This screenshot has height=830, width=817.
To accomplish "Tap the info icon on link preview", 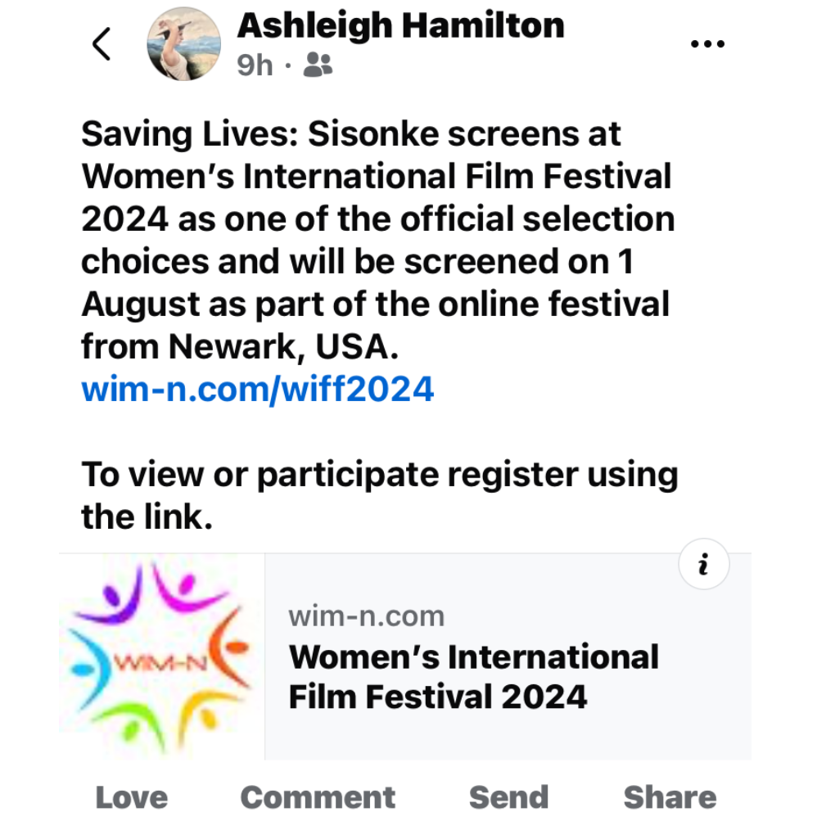I will pos(703,566).
